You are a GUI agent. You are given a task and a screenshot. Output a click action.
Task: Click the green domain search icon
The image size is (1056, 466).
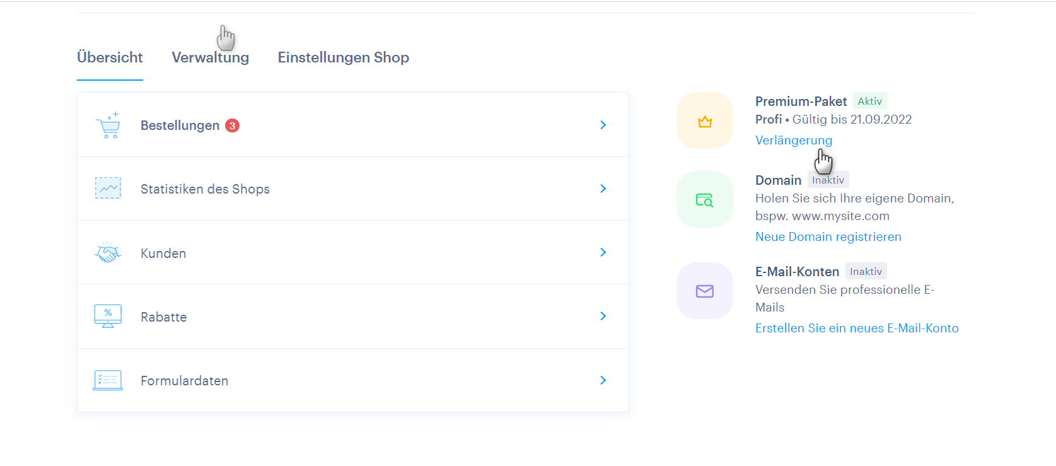point(705,200)
